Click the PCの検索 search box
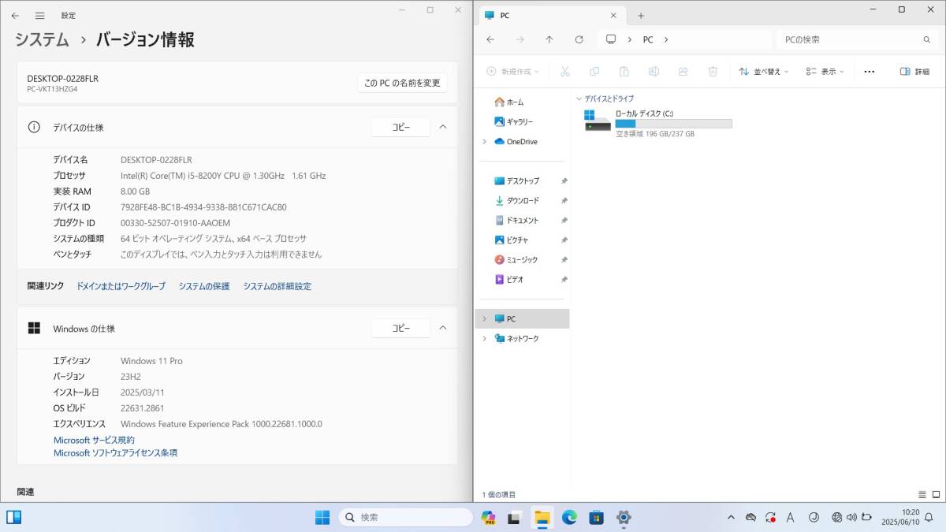946x532 pixels. (x=858, y=39)
